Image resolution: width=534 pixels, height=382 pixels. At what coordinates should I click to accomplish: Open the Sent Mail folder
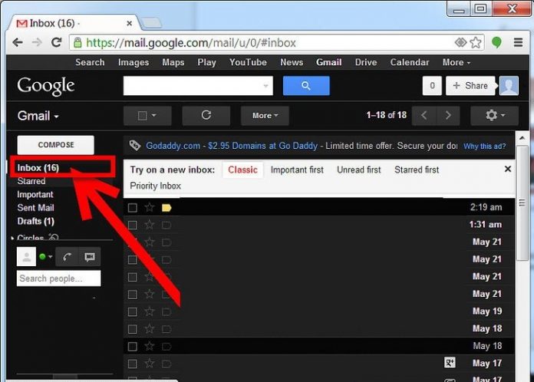click(x=35, y=208)
